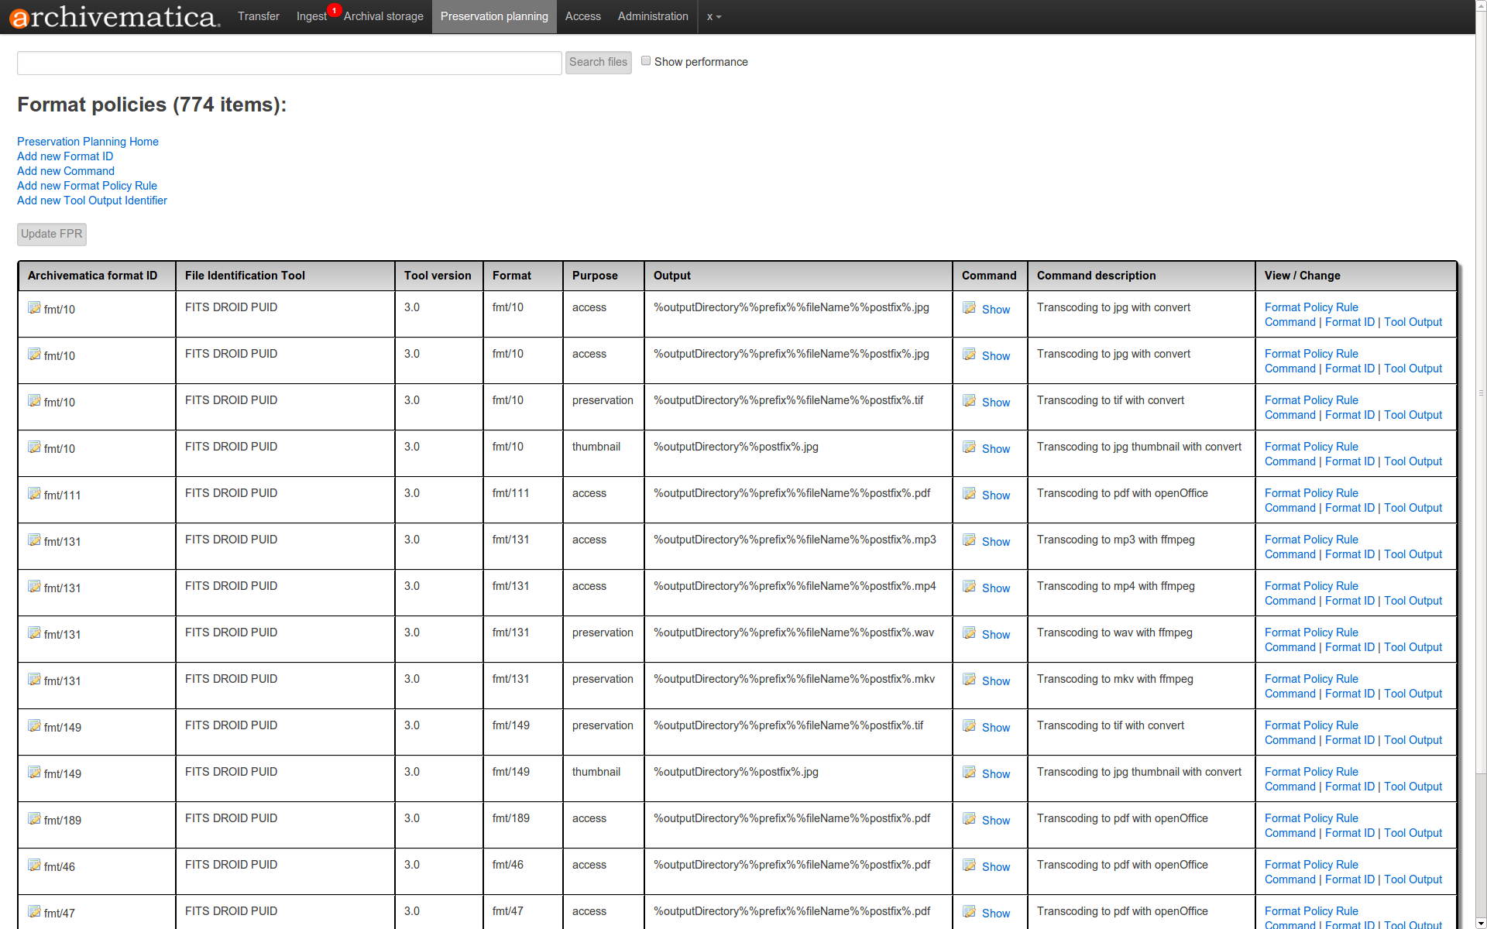This screenshot has height=929, width=1487.
Task: Click command icon in mp3 ffmpeg row
Action: [x=969, y=540]
